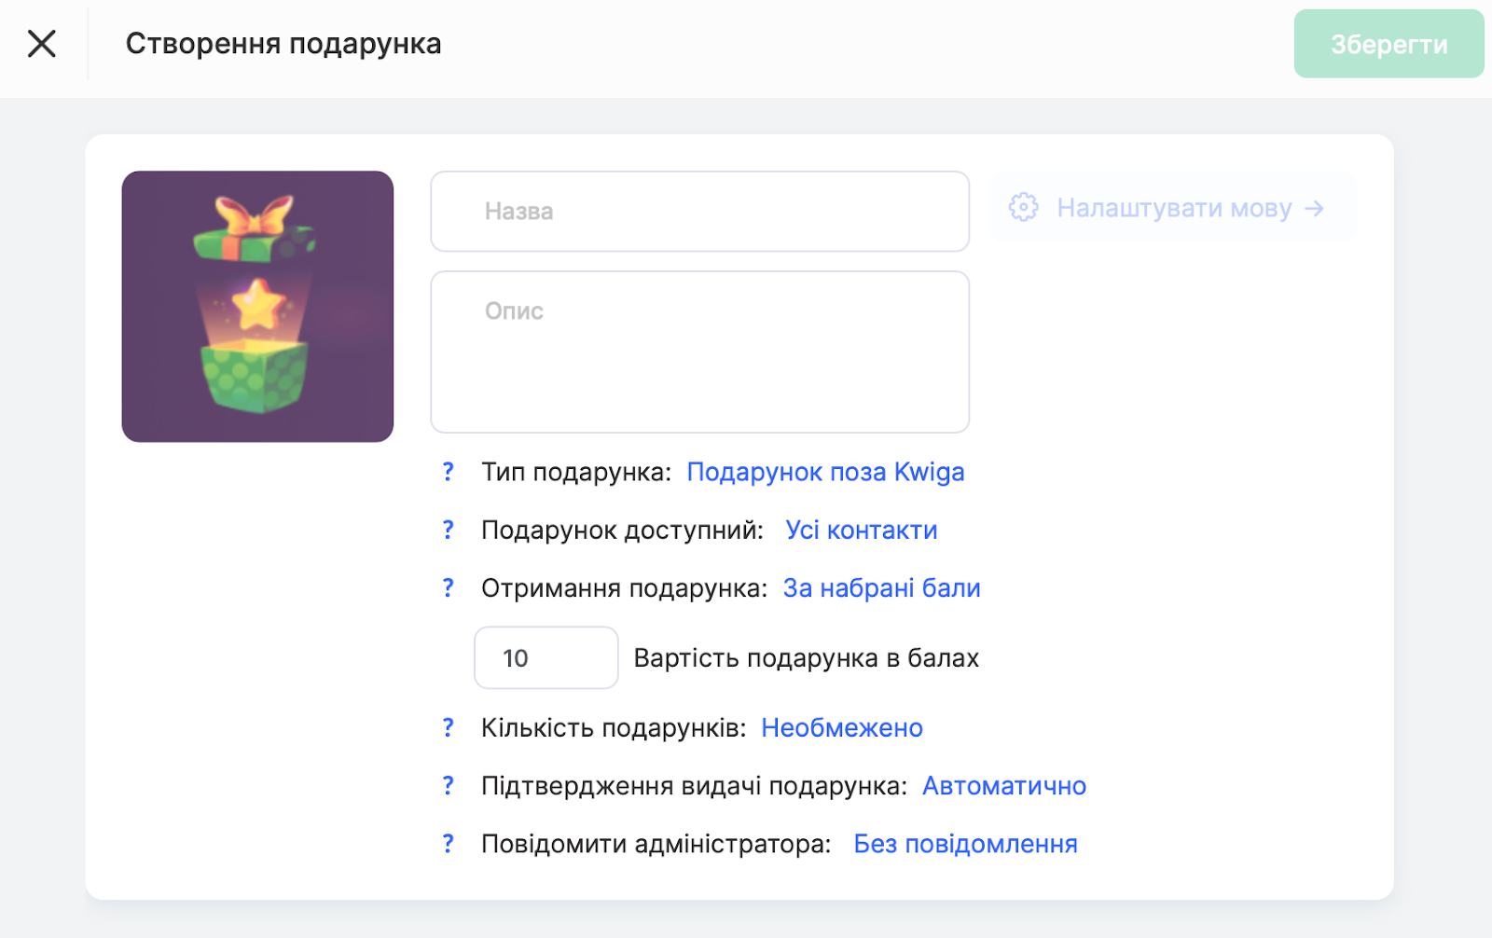Close the gift creation dialog with X
Viewport: 1492px width, 938px height.
(42, 44)
